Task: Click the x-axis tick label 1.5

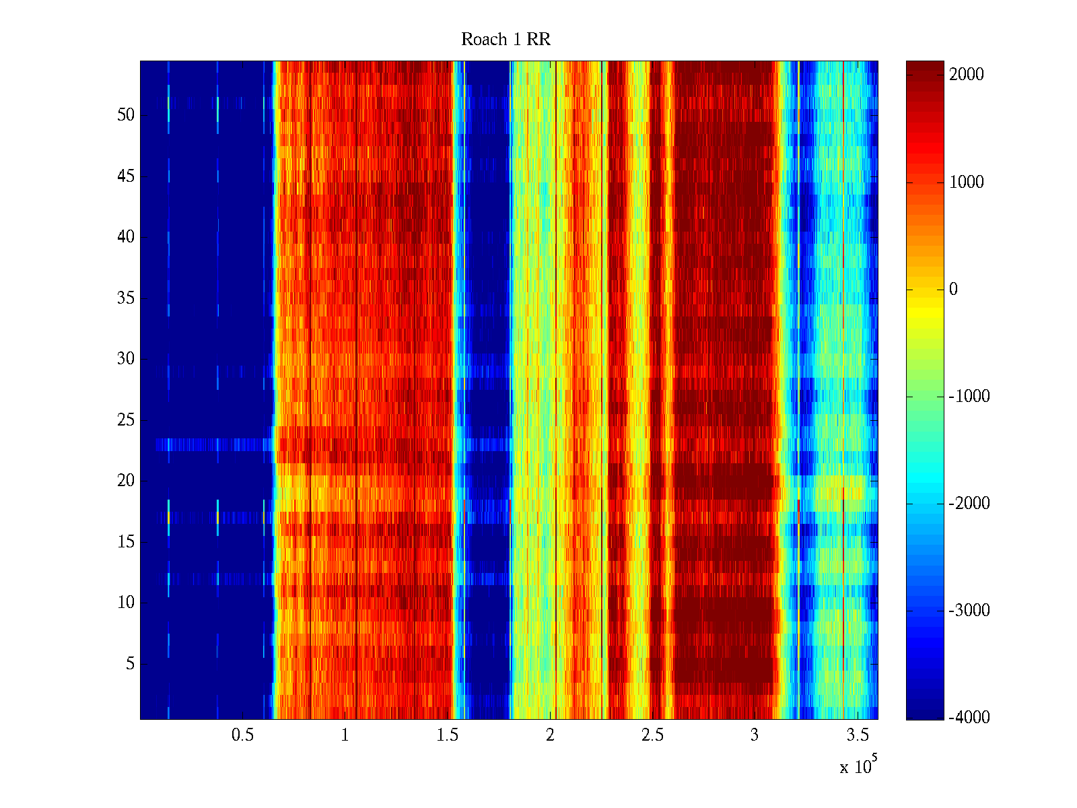Action: pos(447,735)
